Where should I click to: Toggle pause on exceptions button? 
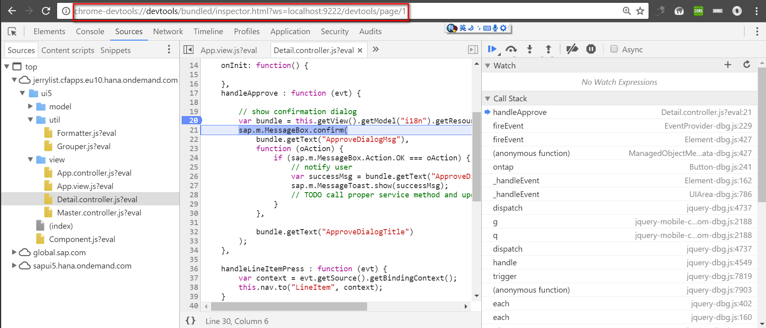[x=591, y=49]
